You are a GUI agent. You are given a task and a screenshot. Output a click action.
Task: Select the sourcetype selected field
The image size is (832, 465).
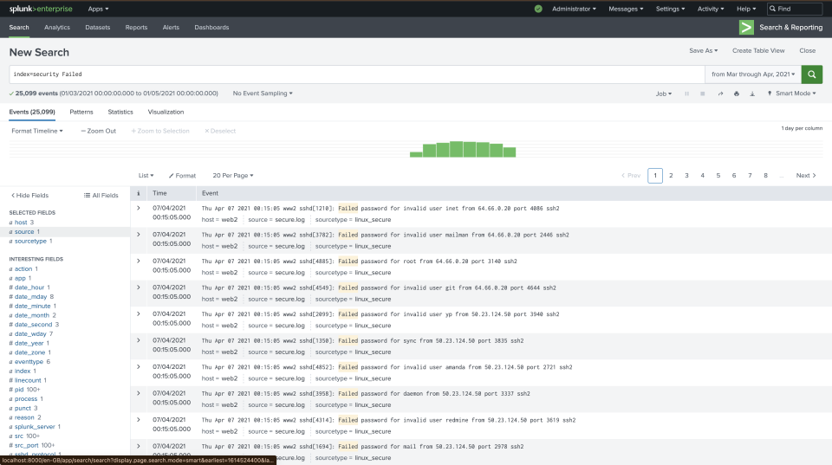(30, 241)
